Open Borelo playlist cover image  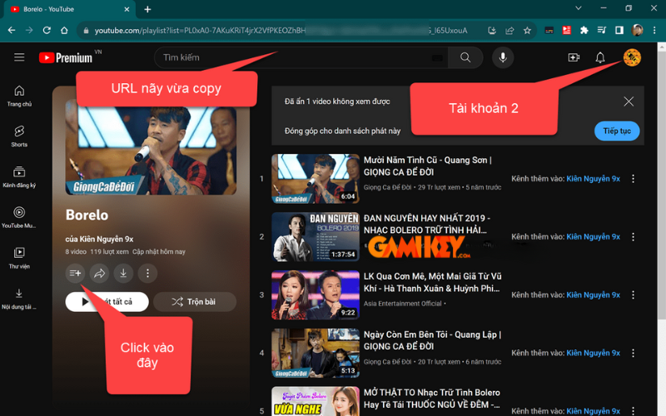(x=151, y=147)
